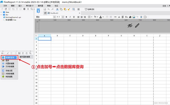Search datasets with magnifier icon
170x105 pixels.
(x=30, y=53)
